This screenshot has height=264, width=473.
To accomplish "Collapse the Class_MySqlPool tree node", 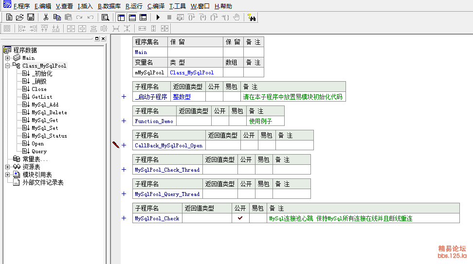I will tap(8, 66).
